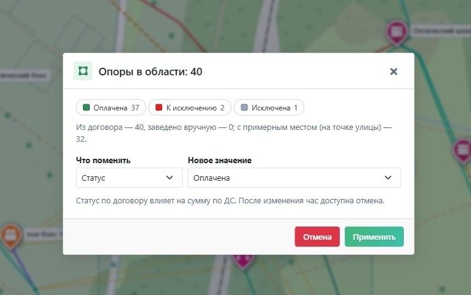
Task: Click the text starting with Из договора — 40
Action: click(x=234, y=133)
